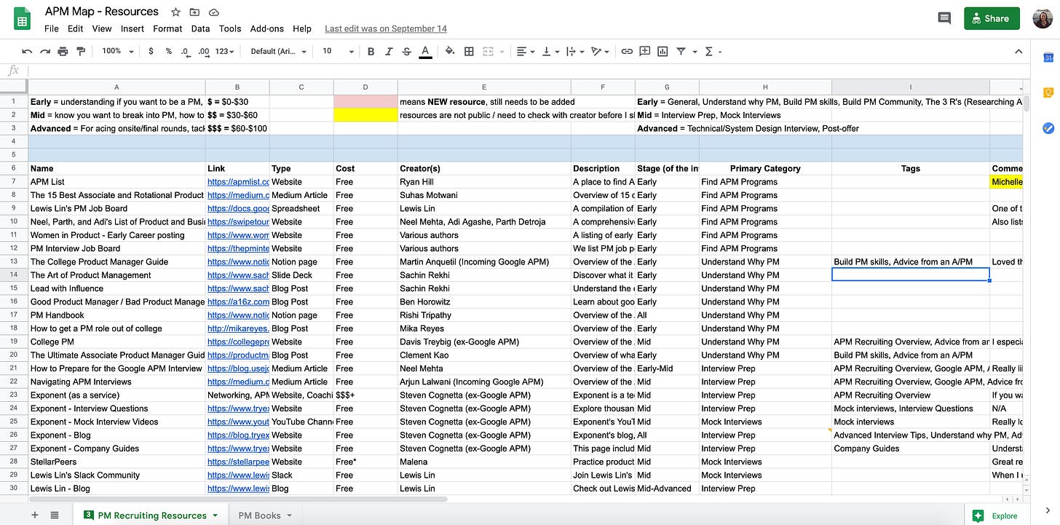Open the zoom 100% dropdown
Viewport: 1060px width, 525px height.
(118, 52)
